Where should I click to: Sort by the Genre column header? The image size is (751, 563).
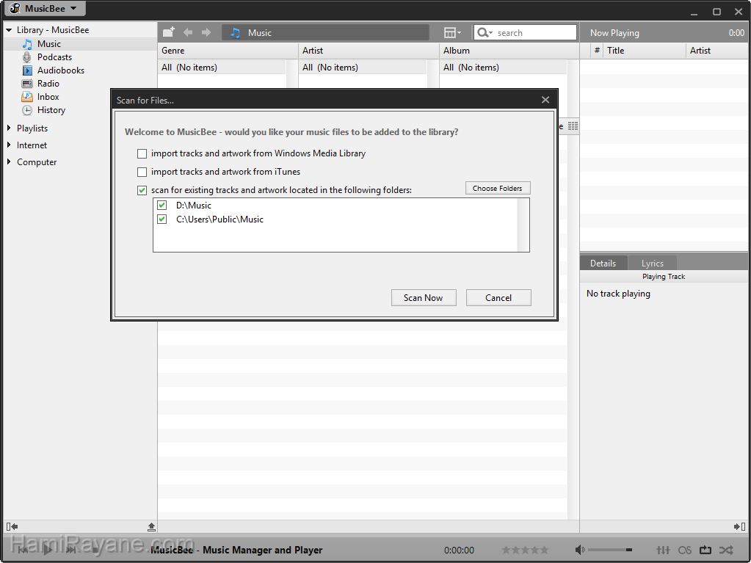(228, 50)
